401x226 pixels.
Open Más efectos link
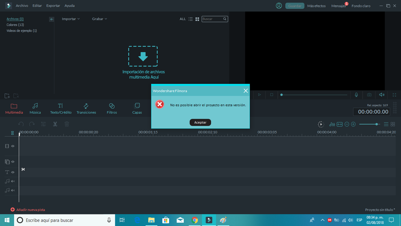click(x=316, y=6)
